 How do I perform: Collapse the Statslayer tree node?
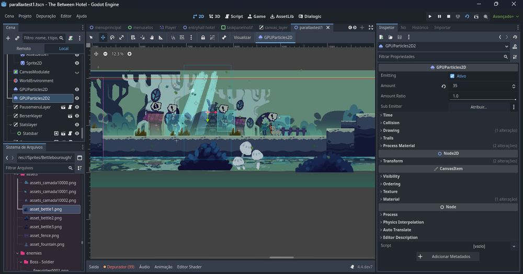pyautogui.click(x=10, y=125)
